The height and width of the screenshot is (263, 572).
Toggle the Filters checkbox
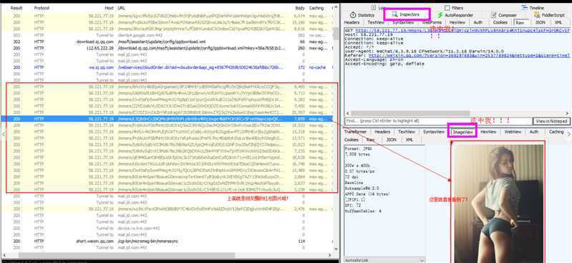(x=447, y=8)
